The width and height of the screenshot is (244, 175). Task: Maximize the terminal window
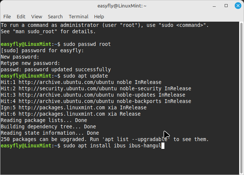coord(226,6)
